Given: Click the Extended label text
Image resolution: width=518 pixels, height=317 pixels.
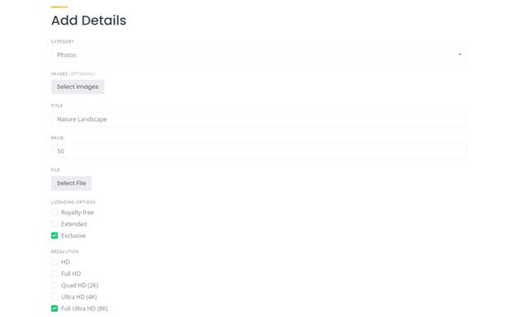Looking at the screenshot, I should (x=74, y=224).
